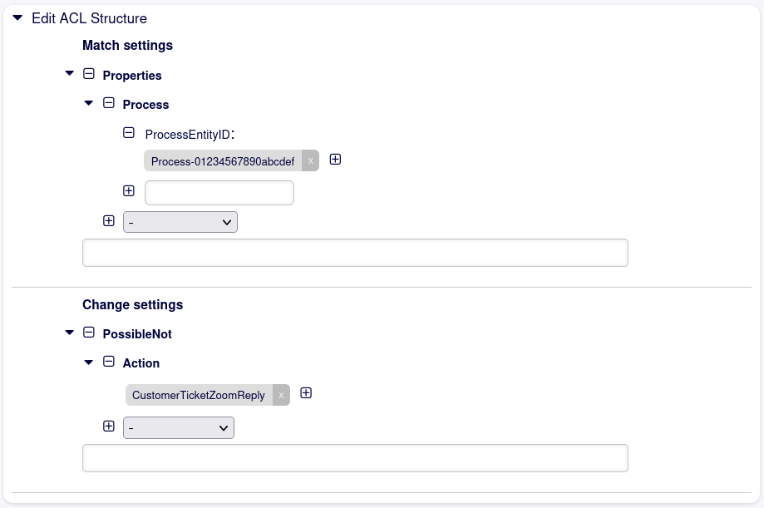Collapse the Process tree arrow
This screenshot has height=508, width=764.
pos(89,104)
